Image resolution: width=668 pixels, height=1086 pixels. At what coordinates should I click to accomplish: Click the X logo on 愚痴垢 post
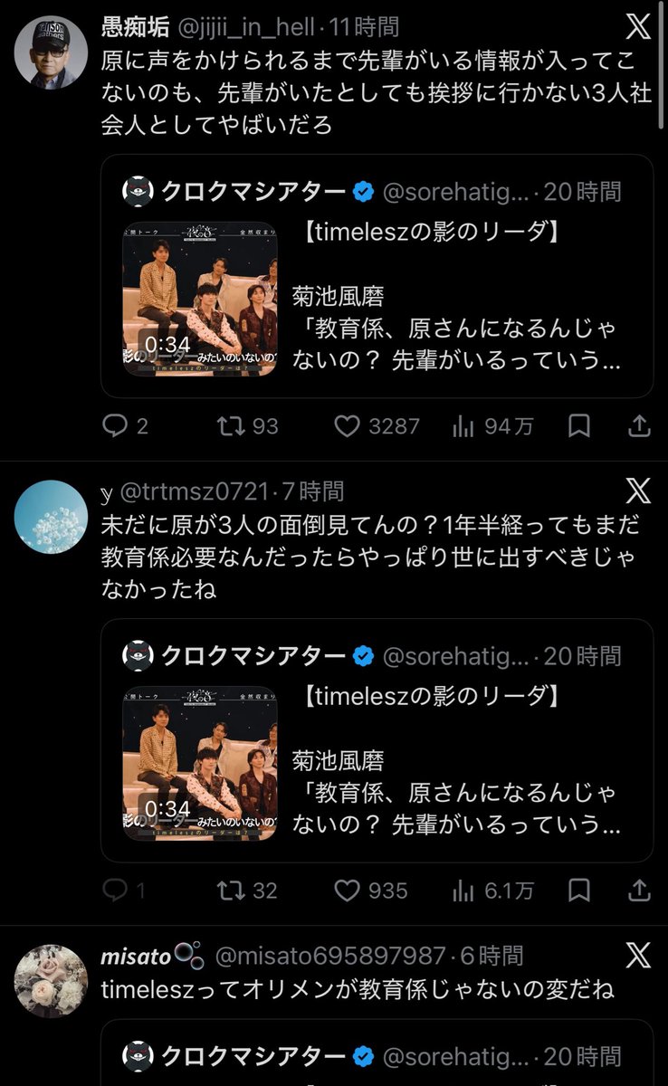coord(638,27)
